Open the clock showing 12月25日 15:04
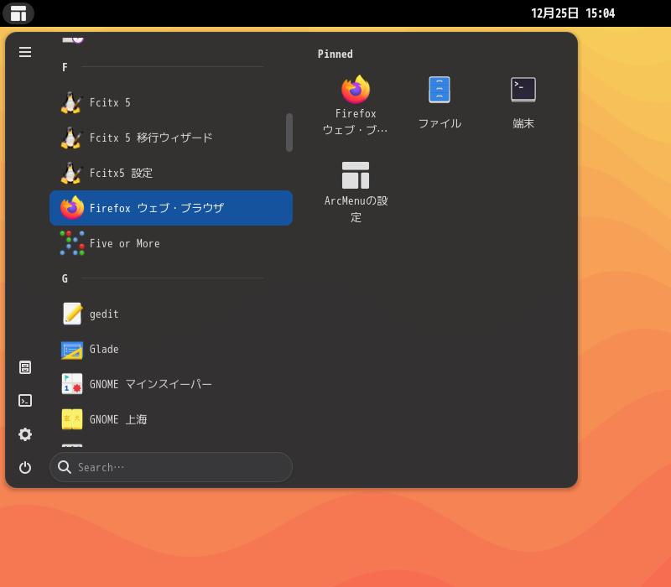This screenshot has height=587, width=671. 573,13
